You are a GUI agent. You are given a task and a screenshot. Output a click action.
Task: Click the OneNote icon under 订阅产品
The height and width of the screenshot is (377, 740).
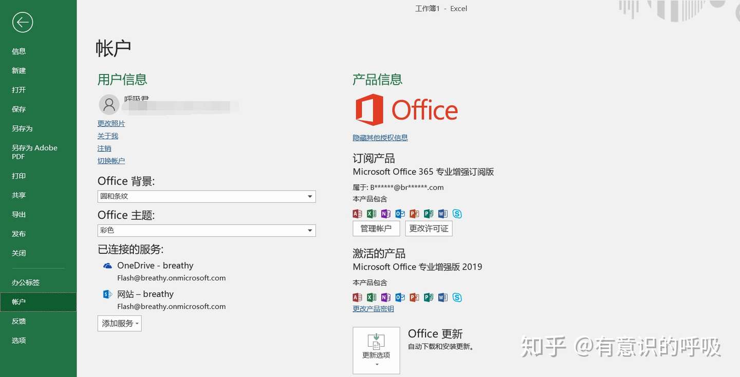386,214
